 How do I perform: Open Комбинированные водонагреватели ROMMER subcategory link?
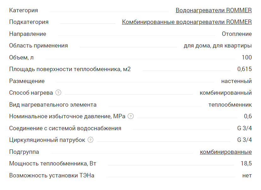tap(187, 22)
